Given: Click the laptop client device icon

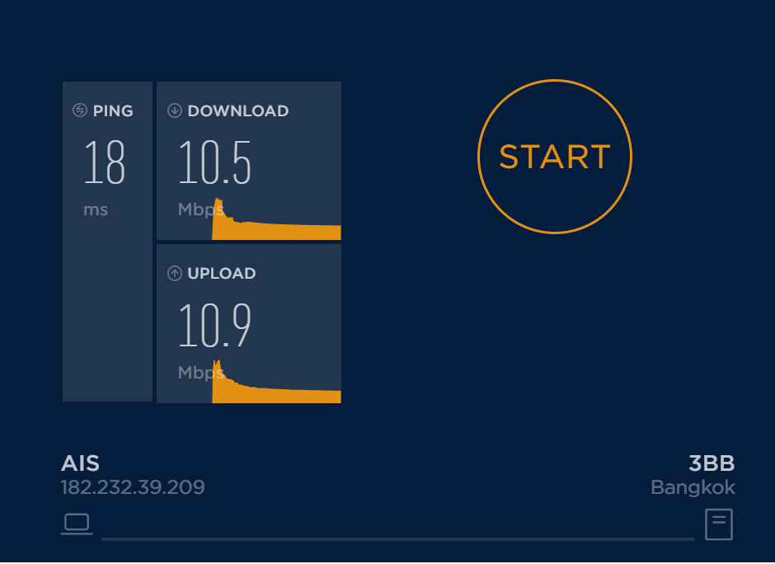Looking at the screenshot, I should click(77, 524).
